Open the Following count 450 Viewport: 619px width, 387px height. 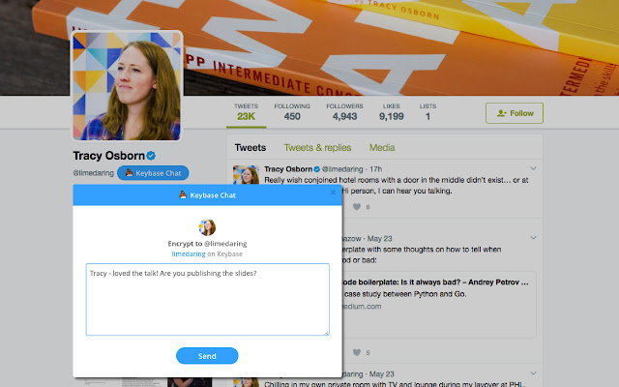[292, 112]
